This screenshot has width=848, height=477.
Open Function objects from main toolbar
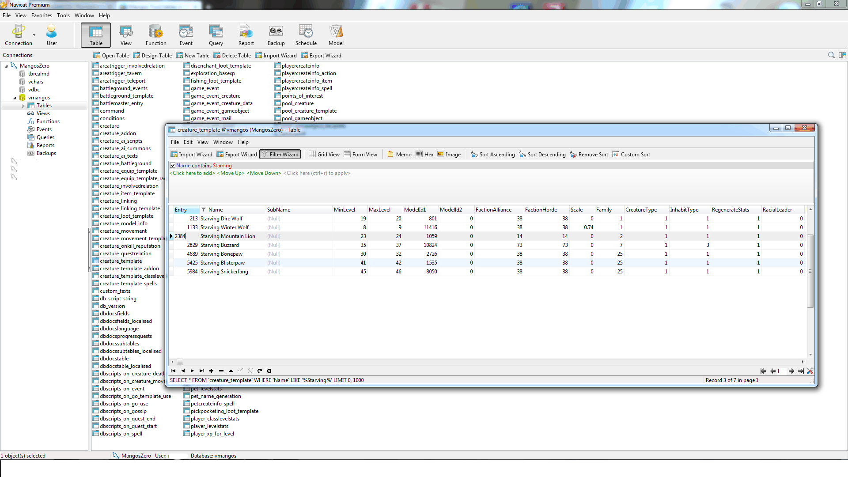click(156, 35)
